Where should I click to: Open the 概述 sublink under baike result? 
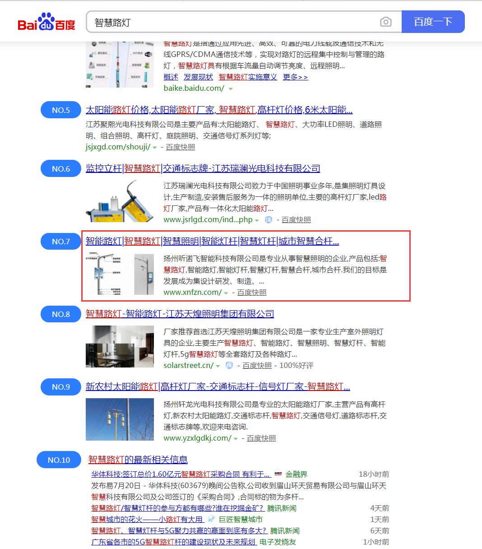coord(171,77)
